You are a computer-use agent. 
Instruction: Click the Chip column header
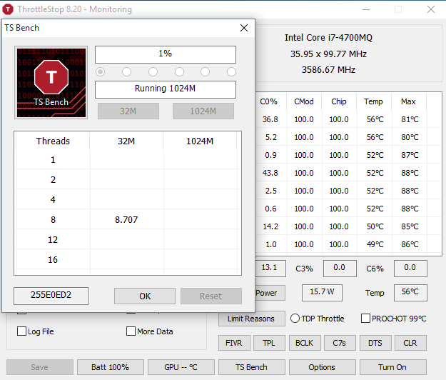[339, 101]
